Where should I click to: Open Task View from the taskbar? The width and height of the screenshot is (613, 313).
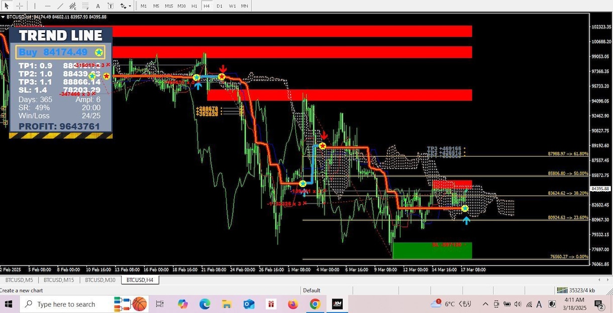(x=160, y=304)
